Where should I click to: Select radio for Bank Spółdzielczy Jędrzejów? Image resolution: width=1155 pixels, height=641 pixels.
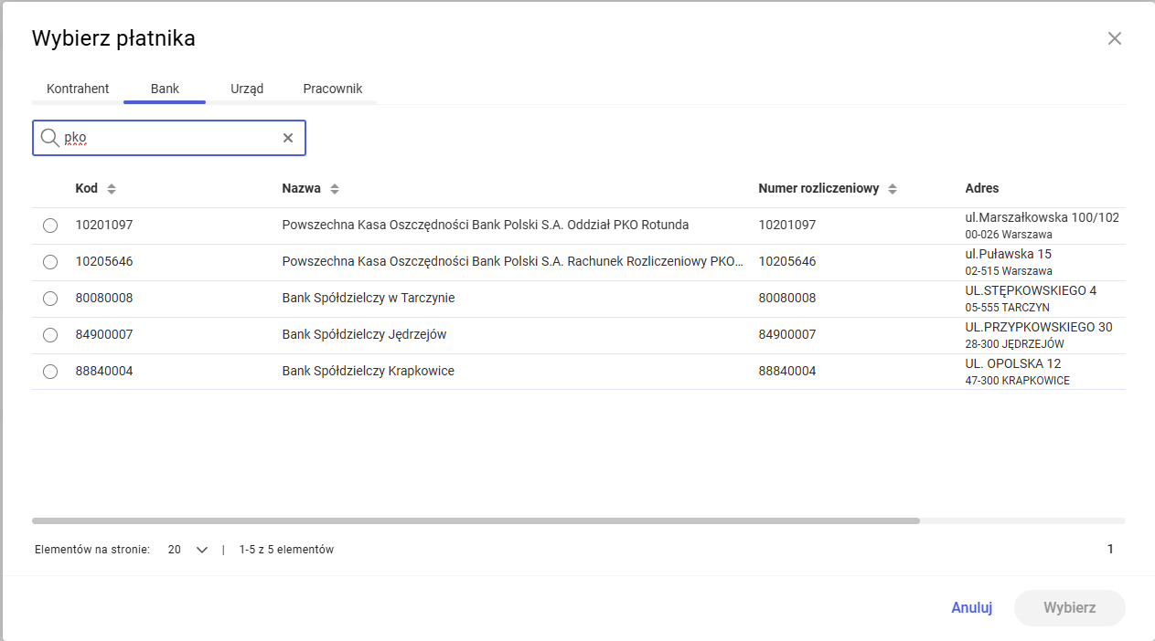tap(50, 335)
